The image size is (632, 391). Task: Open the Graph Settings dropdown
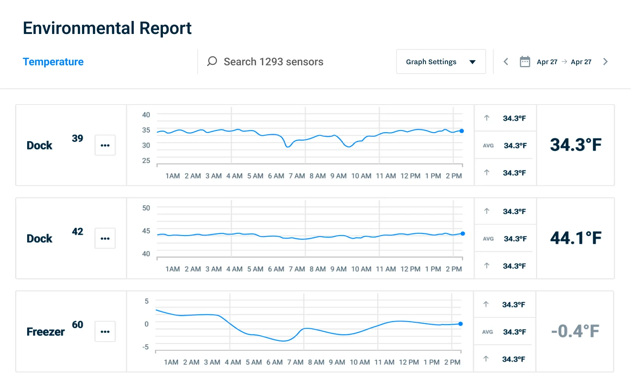coord(441,62)
